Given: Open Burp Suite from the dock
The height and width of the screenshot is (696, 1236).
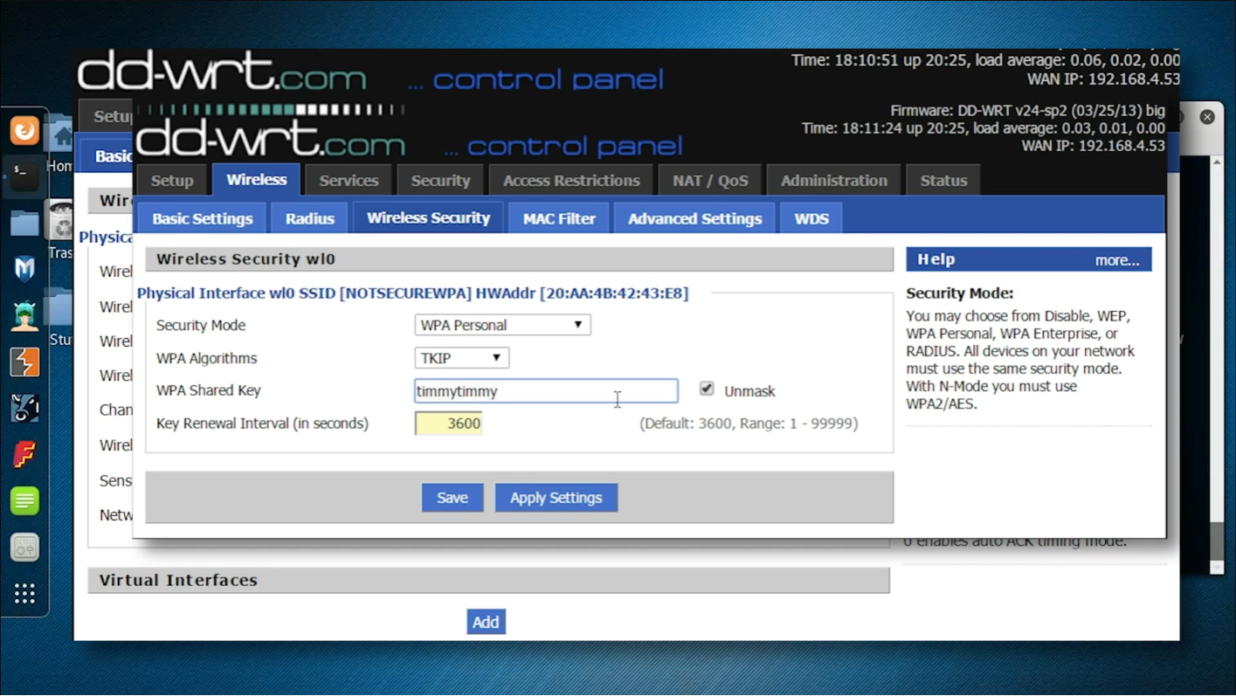Looking at the screenshot, I should click(x=24, y=362).
